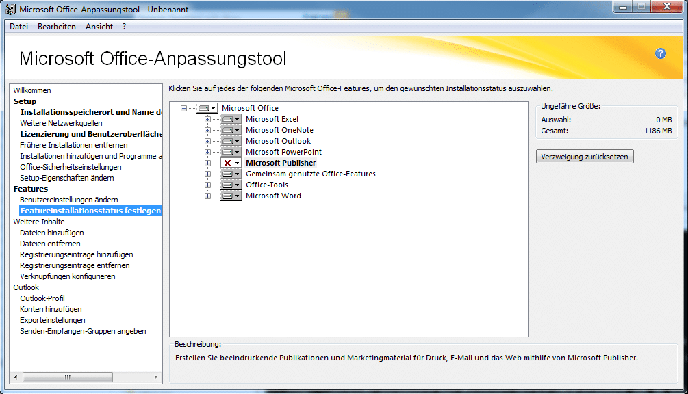Open Exporteinstellungen page
The height and width of the screenshot is (394, 688).
point(52,320)
